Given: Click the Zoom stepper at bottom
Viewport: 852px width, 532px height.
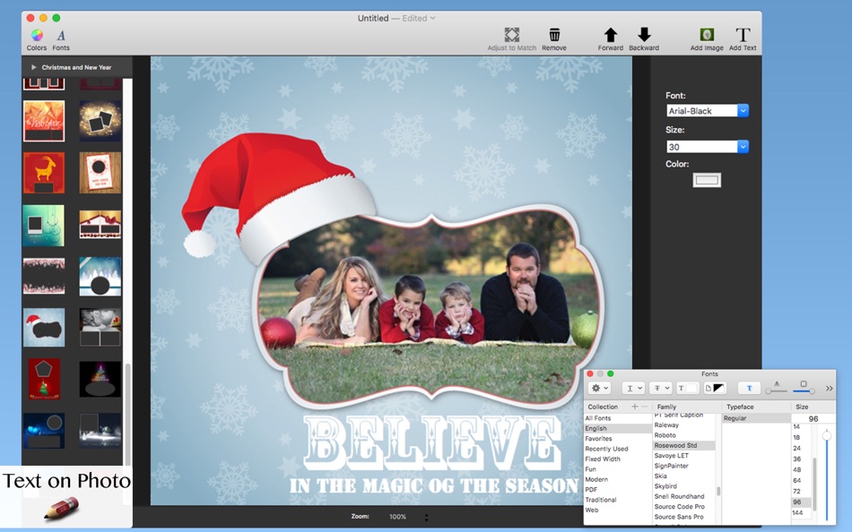Looking at the screenshot, I should point(426,517).
